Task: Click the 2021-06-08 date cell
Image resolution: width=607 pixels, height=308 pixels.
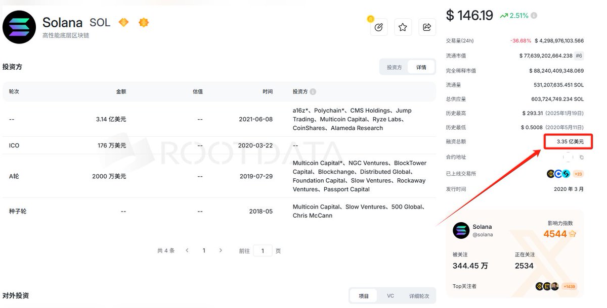Action: [x=256, y=119]
